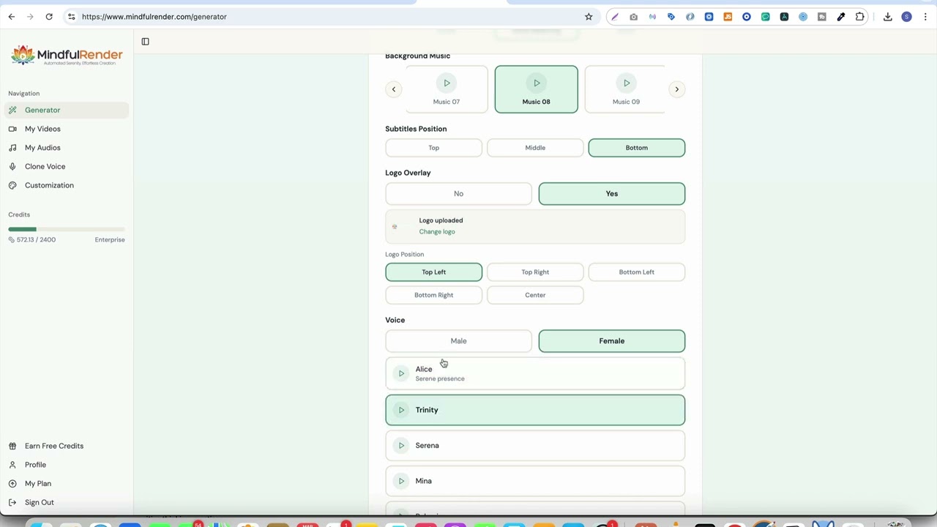Enable logo overlay with Yes
This screenshot has height=527, width=937.
[x=612, y=194]
